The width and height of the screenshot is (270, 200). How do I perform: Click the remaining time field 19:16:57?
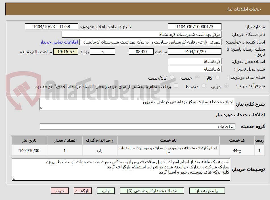[x=66, y=51]
